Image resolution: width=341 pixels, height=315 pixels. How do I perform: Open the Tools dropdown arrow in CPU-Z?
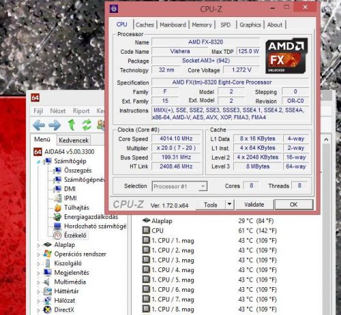point(229,205)
